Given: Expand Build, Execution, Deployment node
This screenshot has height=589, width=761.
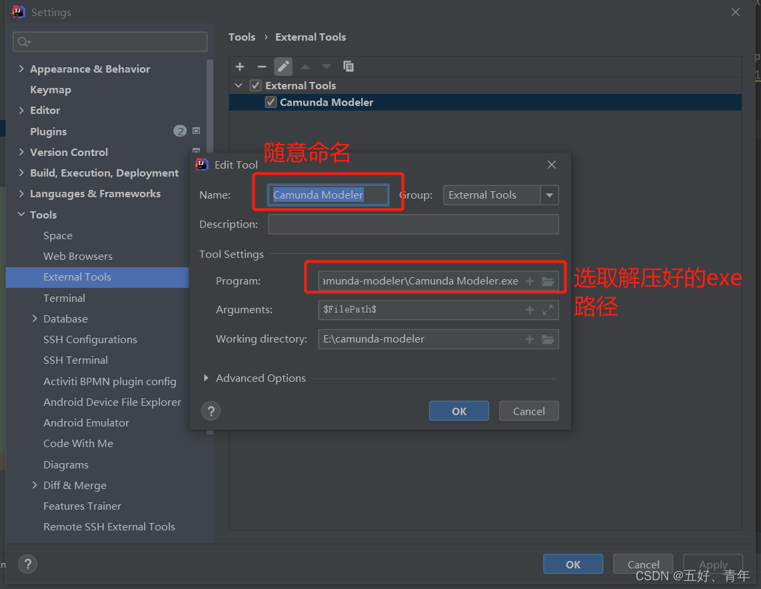Looking at the screenshot, I should (21, 173).
